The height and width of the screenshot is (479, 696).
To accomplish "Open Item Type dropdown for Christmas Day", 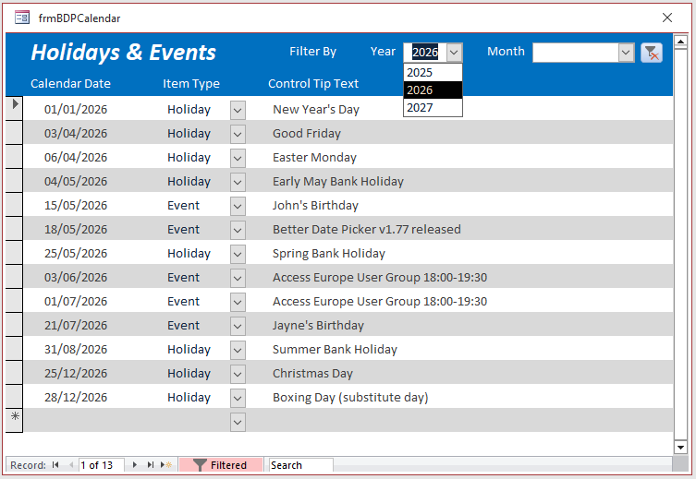I will click(238, 374).
